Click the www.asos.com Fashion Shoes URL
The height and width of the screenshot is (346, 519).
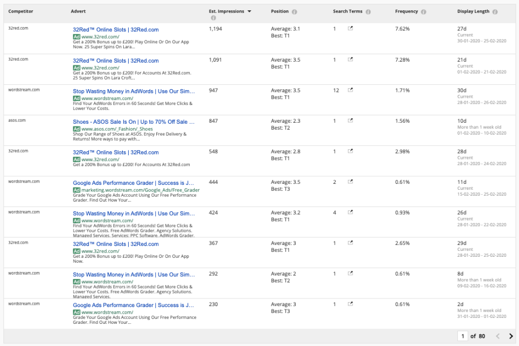point(117,129)
